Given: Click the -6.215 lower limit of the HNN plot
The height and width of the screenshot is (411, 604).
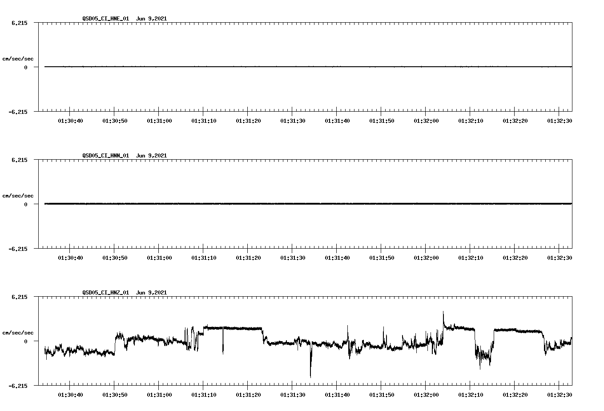Looking at the screenshot, I should click(18, 249).
